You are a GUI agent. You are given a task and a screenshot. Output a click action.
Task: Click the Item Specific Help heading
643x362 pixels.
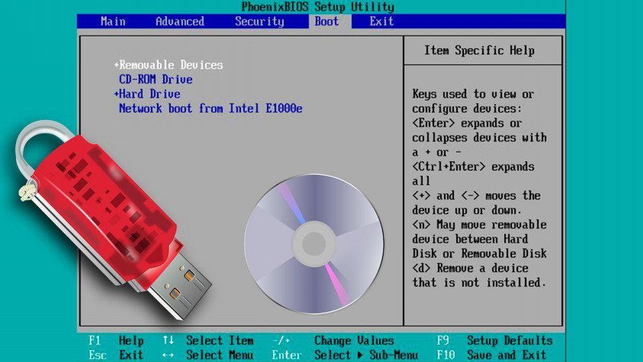click(480, 50)
